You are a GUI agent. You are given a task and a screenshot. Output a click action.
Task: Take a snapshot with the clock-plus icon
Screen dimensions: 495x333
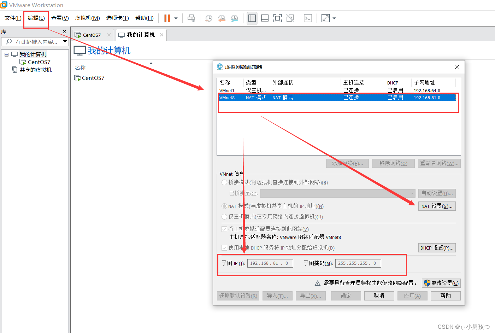pyautogui.click(x=209, y=18)
